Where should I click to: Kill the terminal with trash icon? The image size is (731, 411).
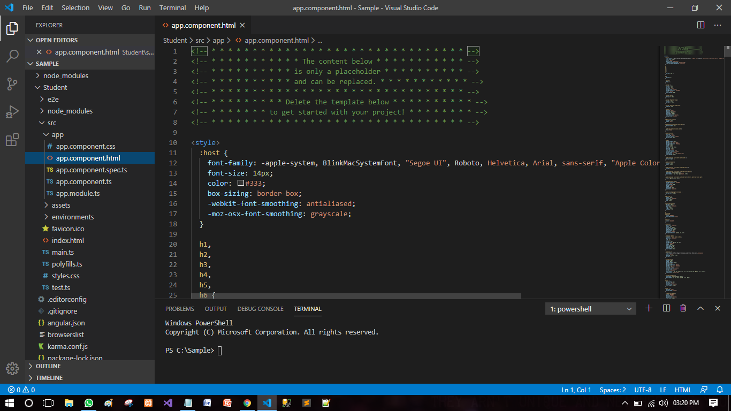click(x=683, y=308)
